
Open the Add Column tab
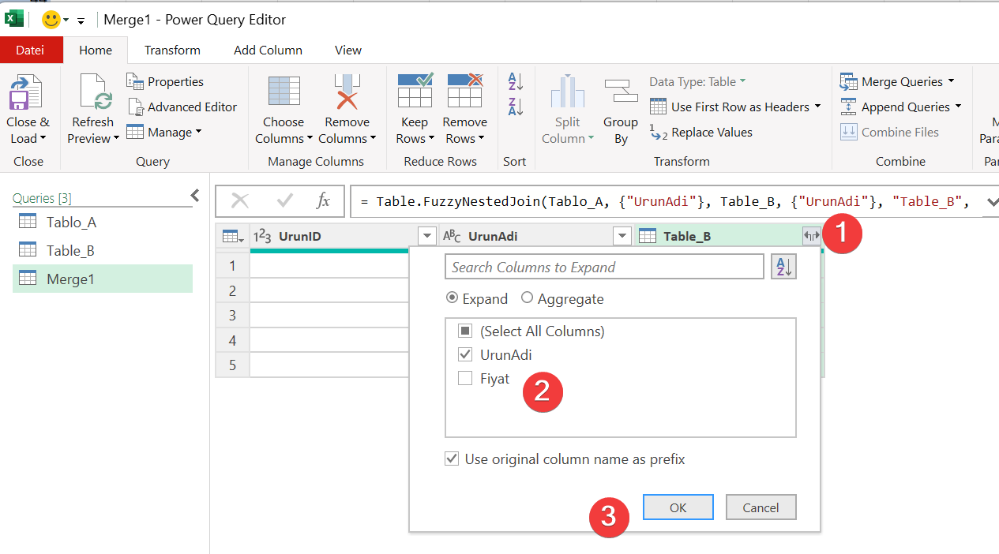tap(268, 50)
